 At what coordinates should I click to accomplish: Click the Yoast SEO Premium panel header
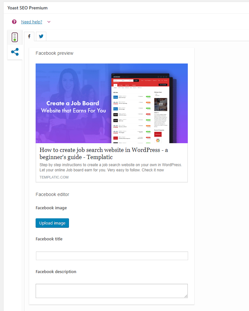(27, 8)
